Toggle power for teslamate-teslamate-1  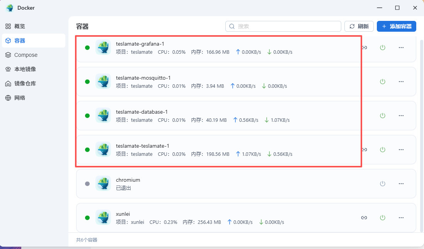pos(382,150)
